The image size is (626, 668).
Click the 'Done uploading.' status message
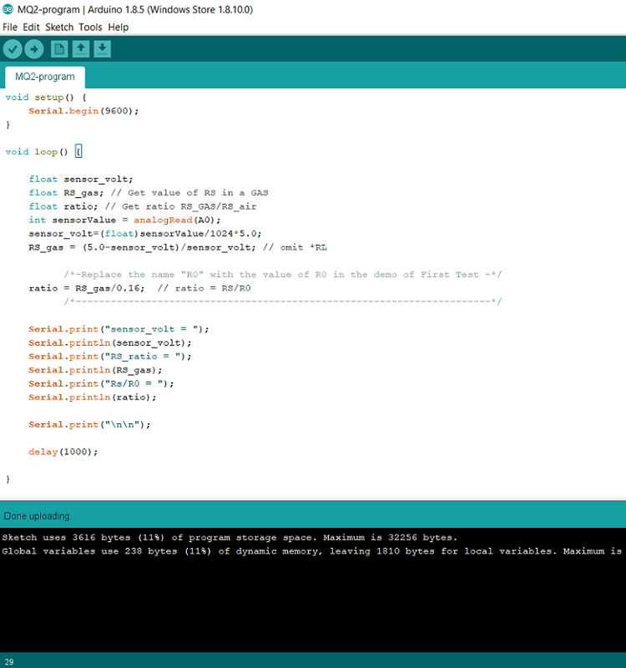click(38, 516)
